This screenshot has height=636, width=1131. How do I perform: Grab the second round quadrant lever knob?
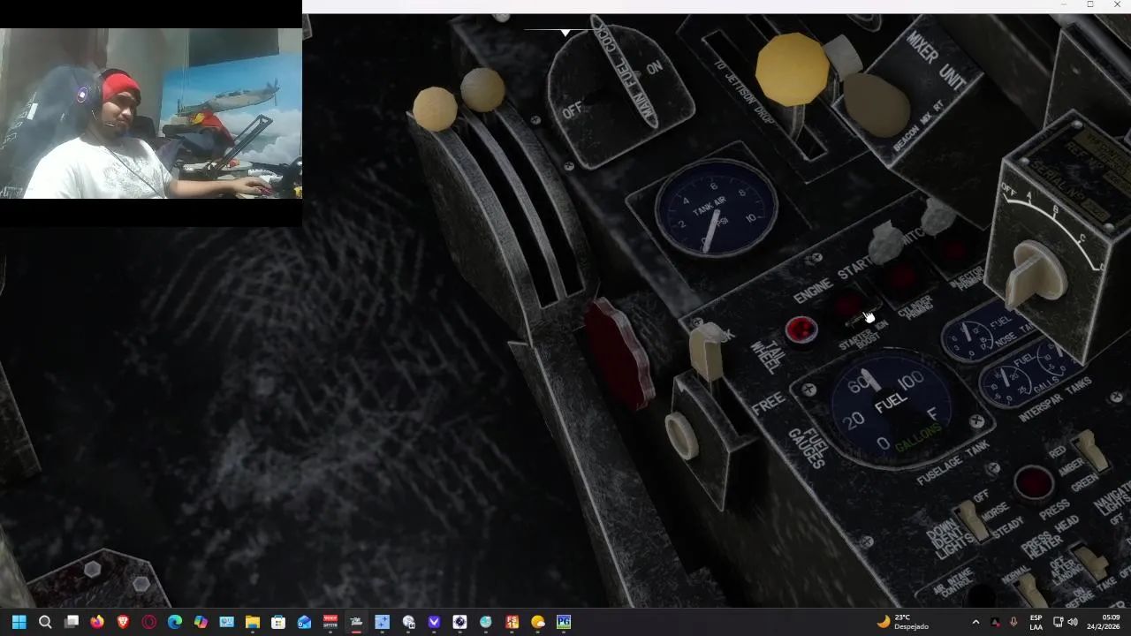(482, 88)
